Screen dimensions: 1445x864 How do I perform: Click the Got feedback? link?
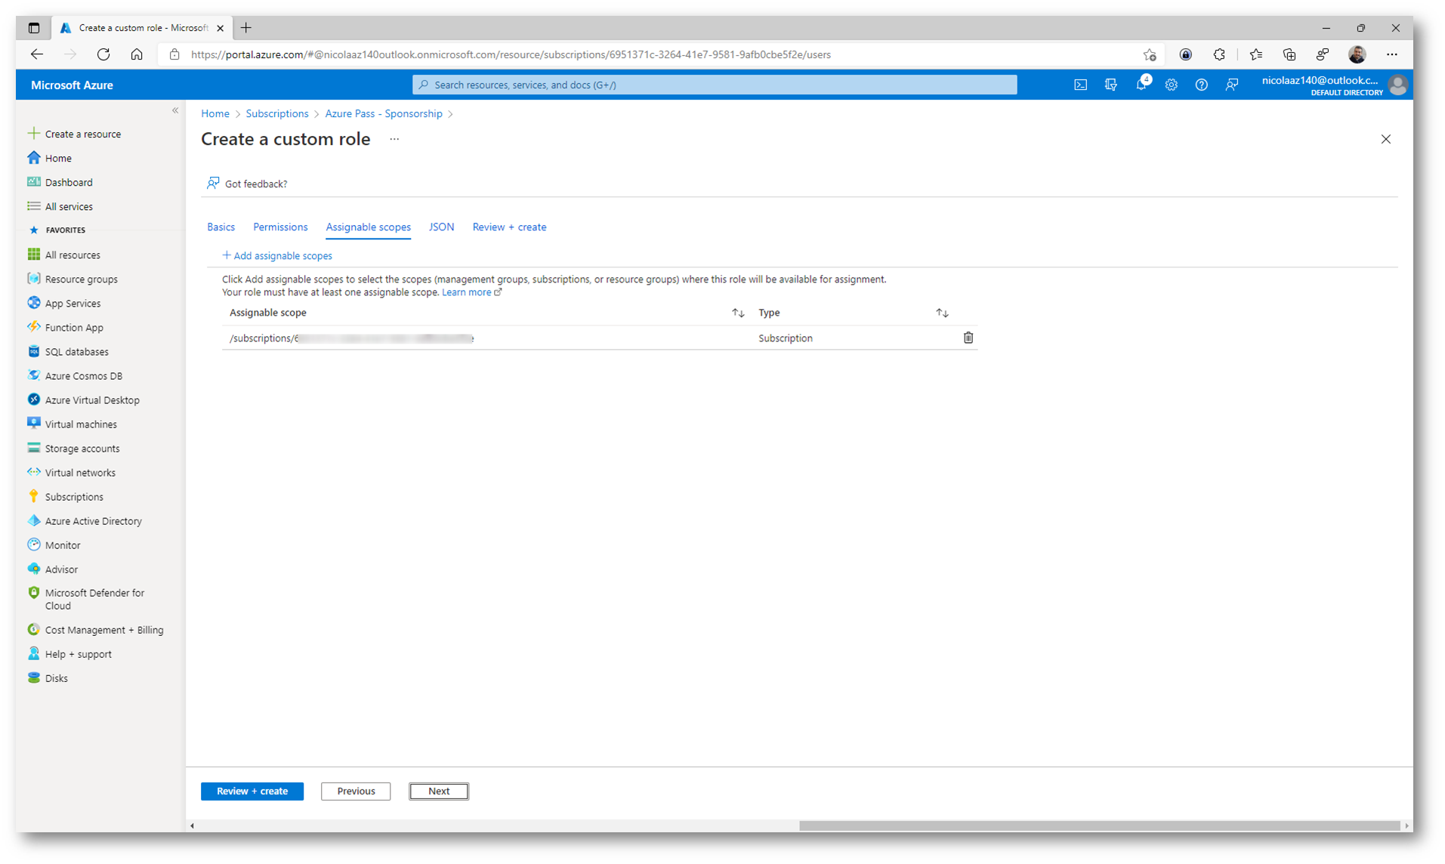click(x=247, y=184)
